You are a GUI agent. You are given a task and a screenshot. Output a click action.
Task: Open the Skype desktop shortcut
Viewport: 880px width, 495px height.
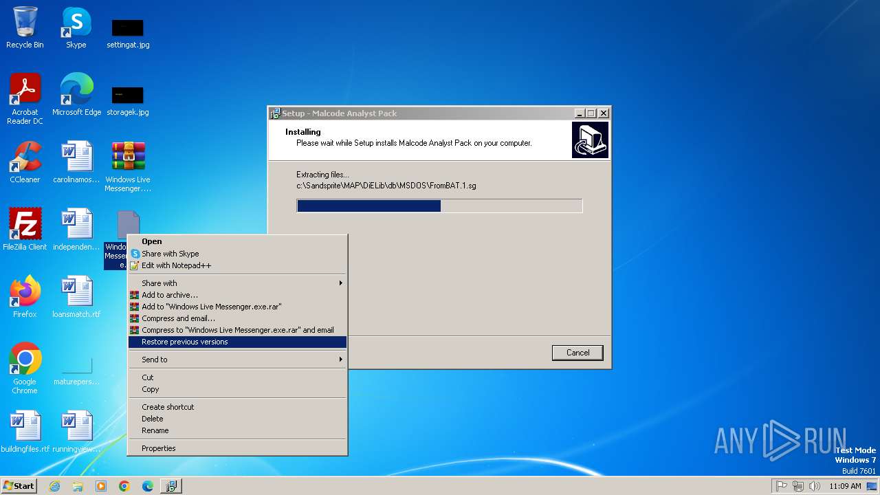point(76,27)
